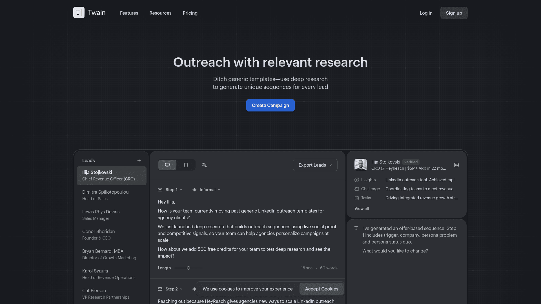The height and width of the screenshot is (304, 541).
Task: Click View all insights link
Action: point(362,209)
